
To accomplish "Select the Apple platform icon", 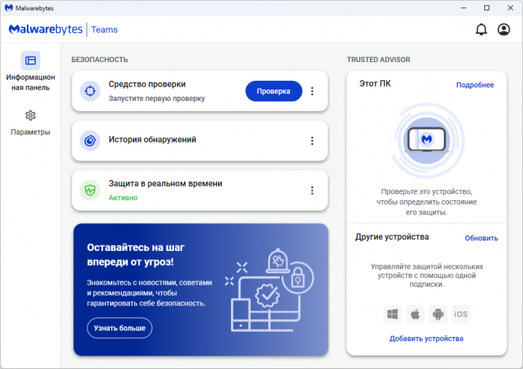I will click(415, 314).
